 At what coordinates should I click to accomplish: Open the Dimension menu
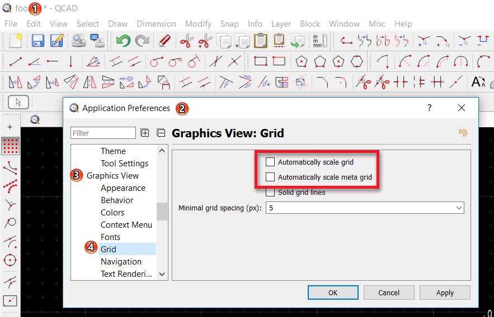[x=156, y=24]
